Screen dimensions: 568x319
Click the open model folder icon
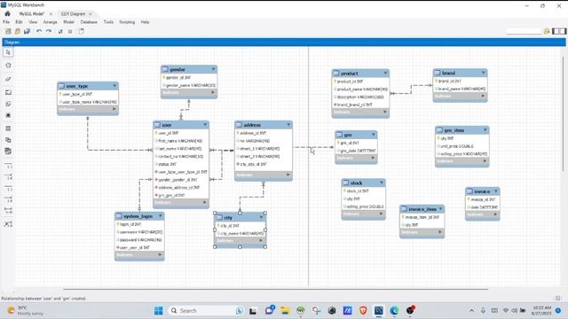pyautogui.click(x=18, y=32)
